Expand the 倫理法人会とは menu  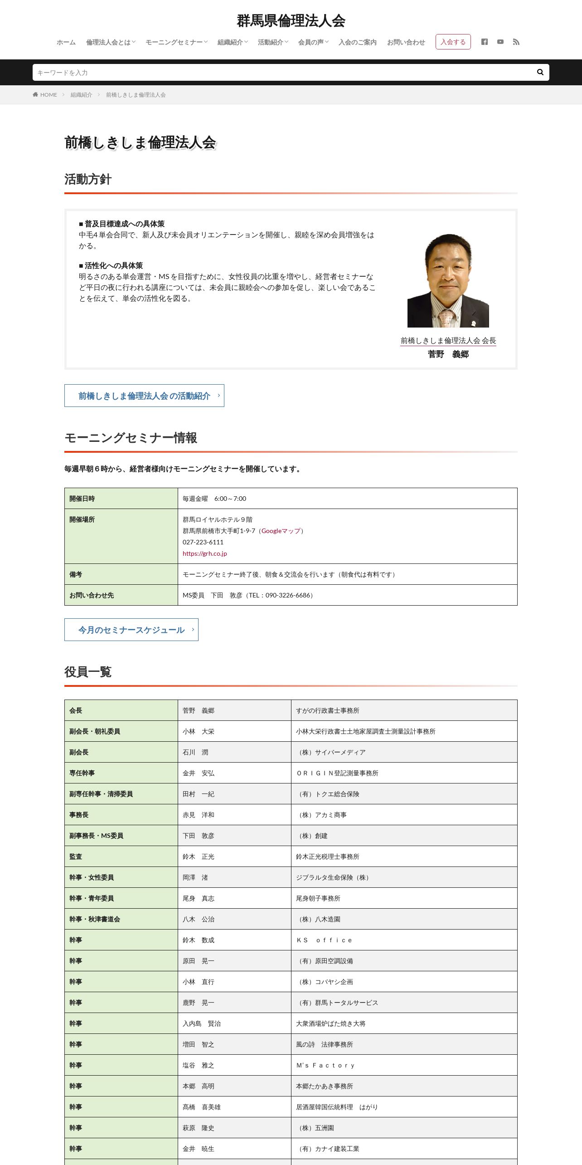point(111,42)
